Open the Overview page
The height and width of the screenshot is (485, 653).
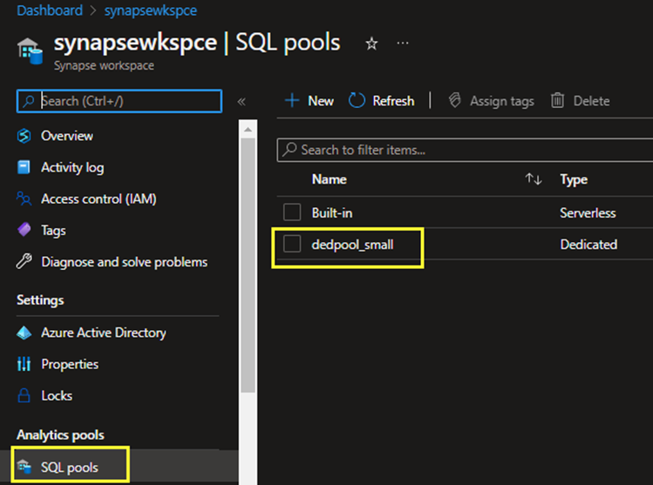[66, 136]
